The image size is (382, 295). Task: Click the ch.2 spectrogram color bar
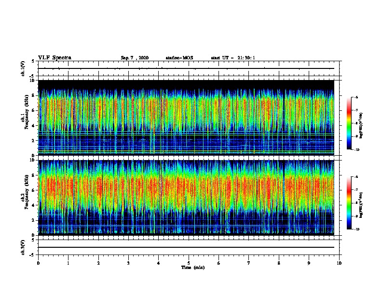pyautogui.click(x=349, y=203)
